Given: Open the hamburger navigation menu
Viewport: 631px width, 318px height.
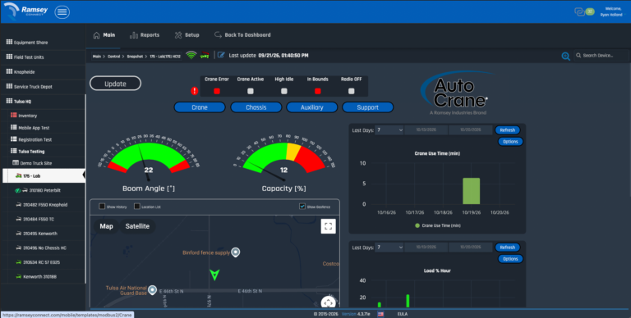Looking at the screenshot, I should [62, 12].
